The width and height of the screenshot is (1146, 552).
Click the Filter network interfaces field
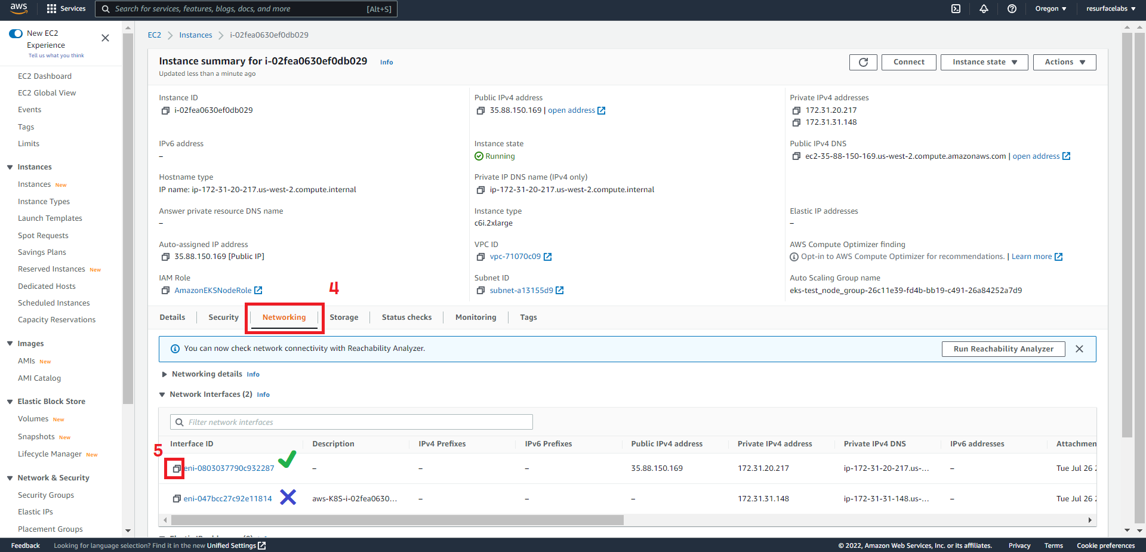tap(352, 423)
